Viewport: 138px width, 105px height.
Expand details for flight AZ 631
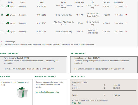(x=2, y=6)
